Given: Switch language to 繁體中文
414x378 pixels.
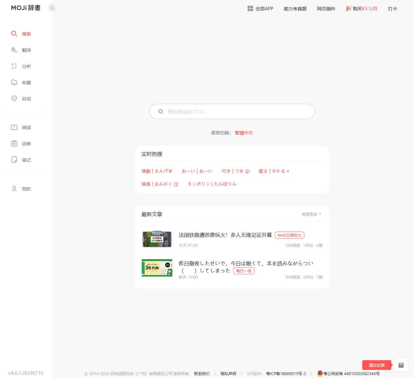Looking at the screenshot, I should pyautogui.click(x=244, y=133).
